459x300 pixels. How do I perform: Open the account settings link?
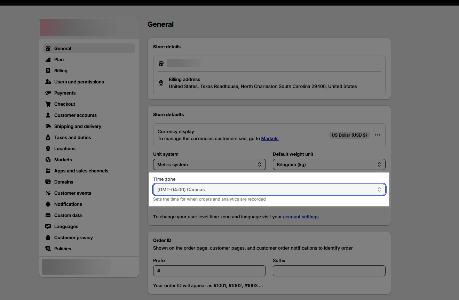click(301, 217)
